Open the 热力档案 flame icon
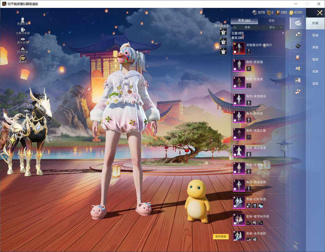325x252 pixels. point(23,50)
